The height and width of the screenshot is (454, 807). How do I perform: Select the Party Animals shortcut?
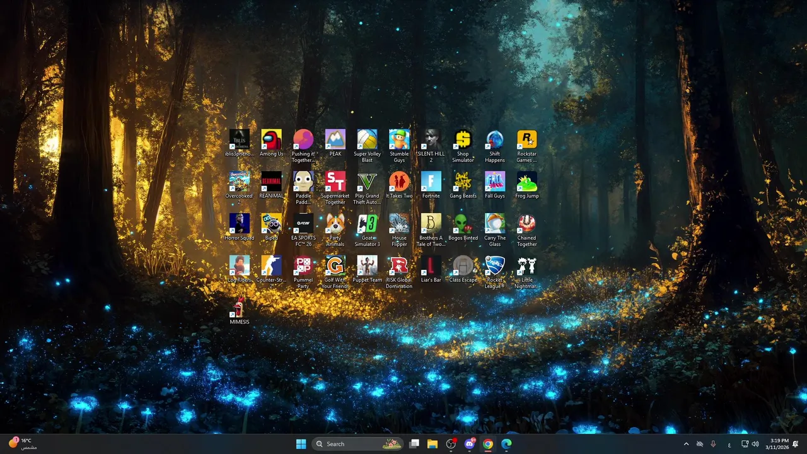tap(335, 230)
